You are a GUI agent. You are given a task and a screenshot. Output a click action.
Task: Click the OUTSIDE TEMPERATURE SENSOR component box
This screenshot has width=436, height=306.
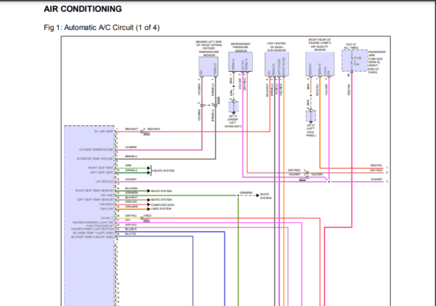point(209,67)
